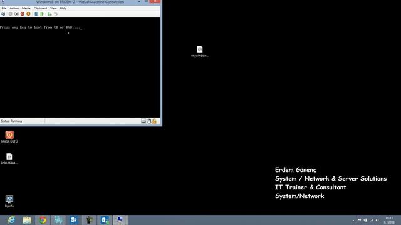The width and height of the screenshot is (401, 225).
Task: Click the title bar system menu icon
Action: pyautogui.click(x=3, y=1)
